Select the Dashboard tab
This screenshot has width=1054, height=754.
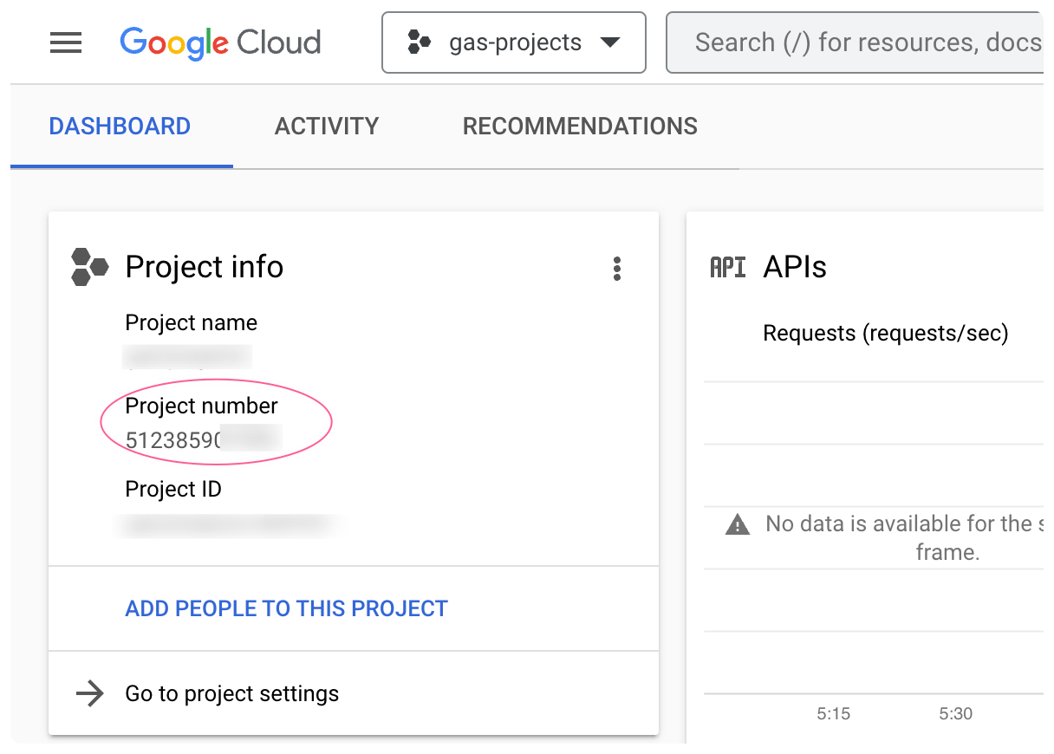coord(120,127)
